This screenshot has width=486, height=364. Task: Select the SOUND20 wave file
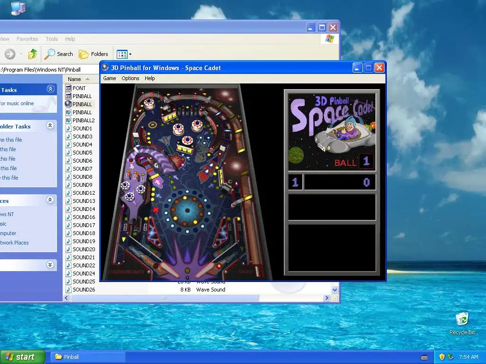point(80,249)
